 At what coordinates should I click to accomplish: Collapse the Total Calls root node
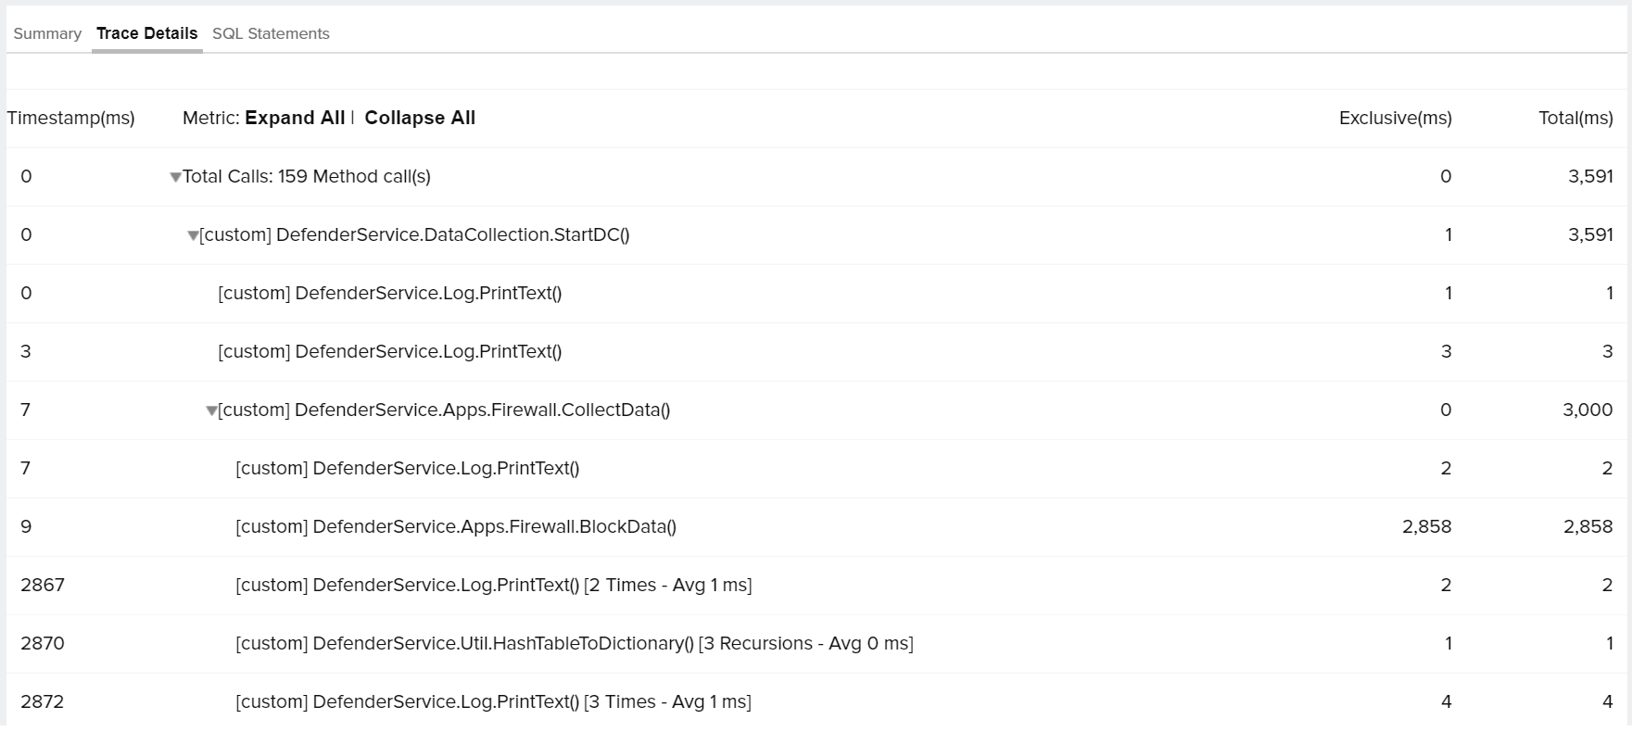175,177
